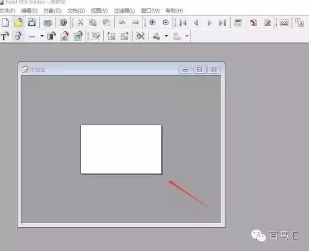
Task: Click the dashed-frame object selection icon
Action: pos(95,36)
